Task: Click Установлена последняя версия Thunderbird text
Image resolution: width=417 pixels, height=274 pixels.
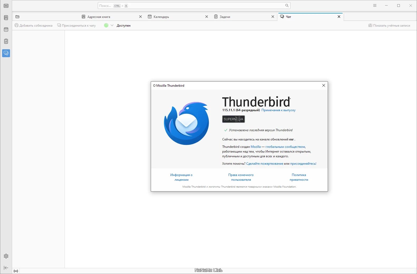Action: point(261,130)
